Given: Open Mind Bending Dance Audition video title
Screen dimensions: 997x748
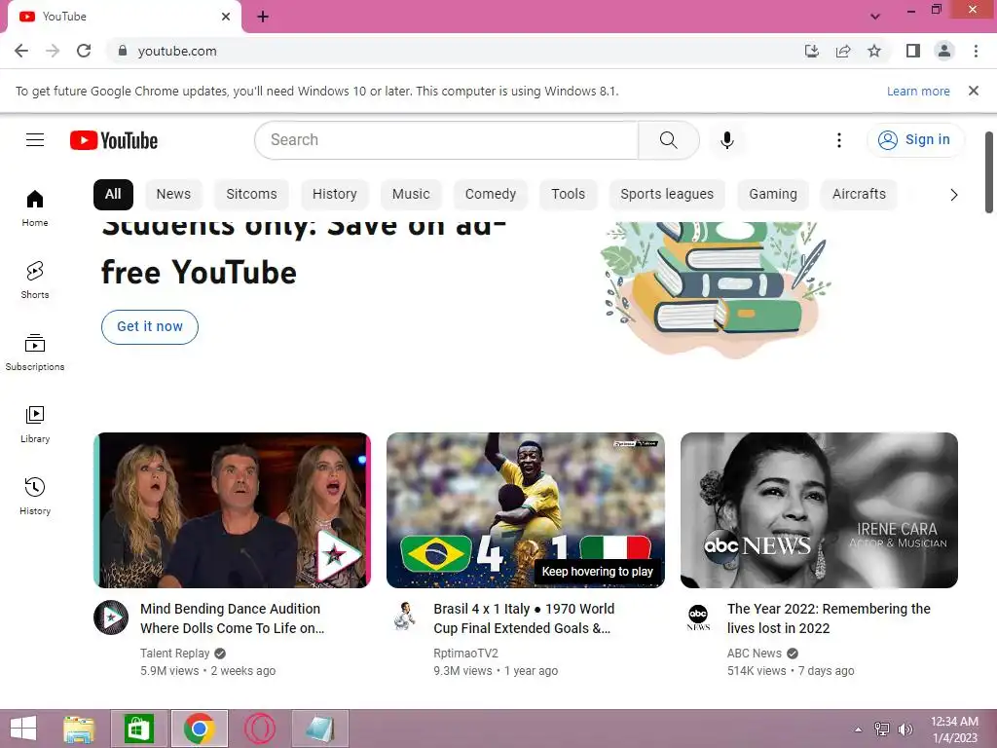Looking at the screenshot, I should [x=232, y=618].
